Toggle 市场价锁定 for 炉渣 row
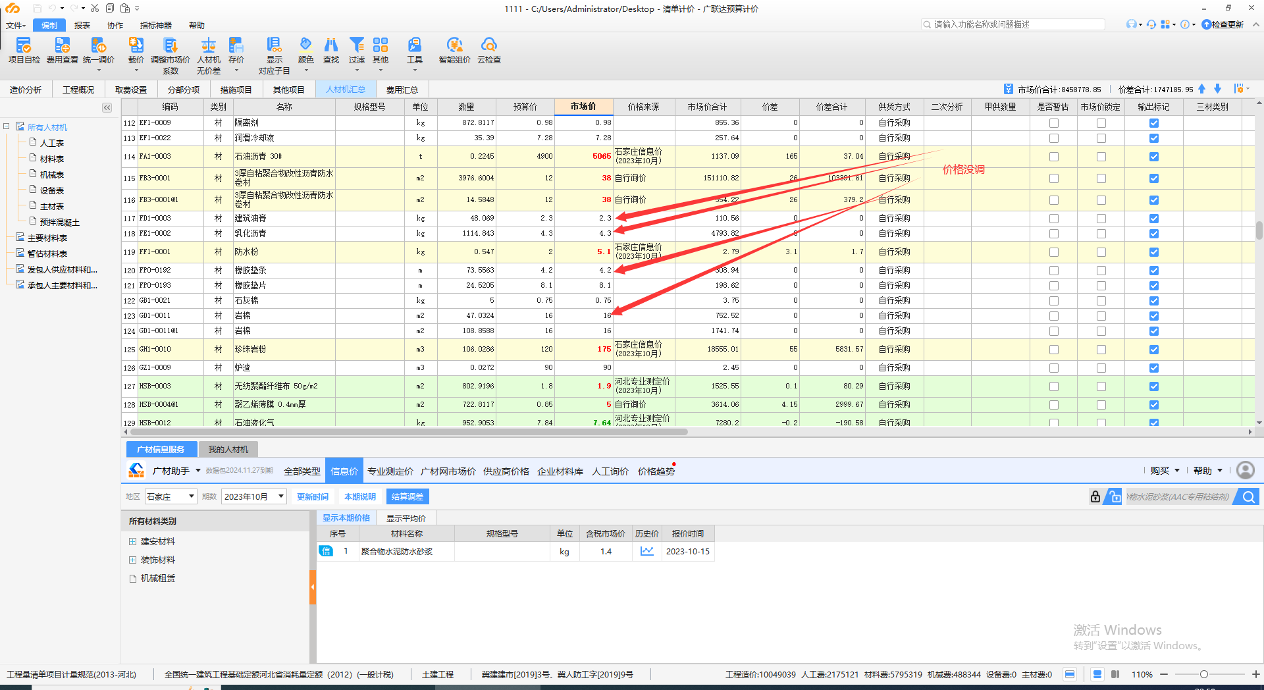Viewport: 1264px width, 690px height. [x=1101, y=368]
